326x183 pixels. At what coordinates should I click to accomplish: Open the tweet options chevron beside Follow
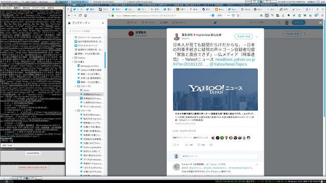[x=257, y=37]
